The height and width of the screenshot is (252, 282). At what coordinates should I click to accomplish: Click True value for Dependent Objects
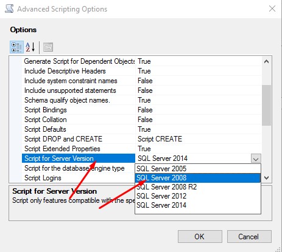tap(199, 61)
